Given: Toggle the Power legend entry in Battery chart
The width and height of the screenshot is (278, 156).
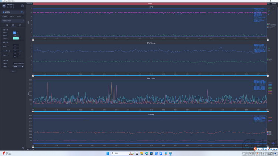Looking at the screenshot, I should 269,131.
